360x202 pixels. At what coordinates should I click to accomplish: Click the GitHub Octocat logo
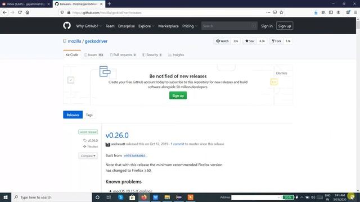[67, 26]
